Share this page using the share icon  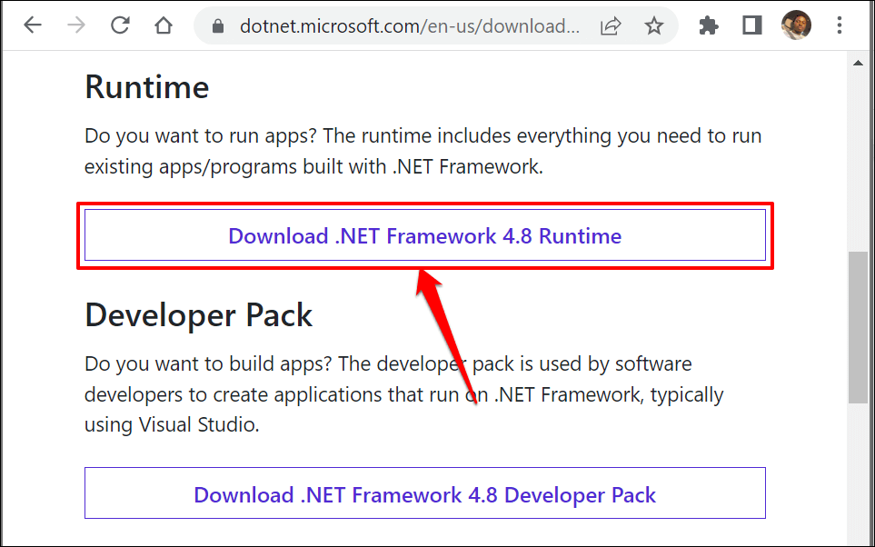point(611,26)
